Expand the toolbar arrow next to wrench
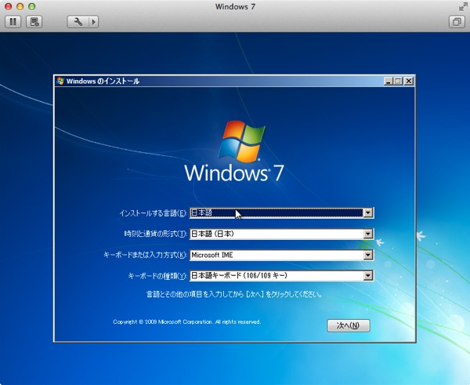This screenshot has height=385, width=470. (x=94, y=22)
